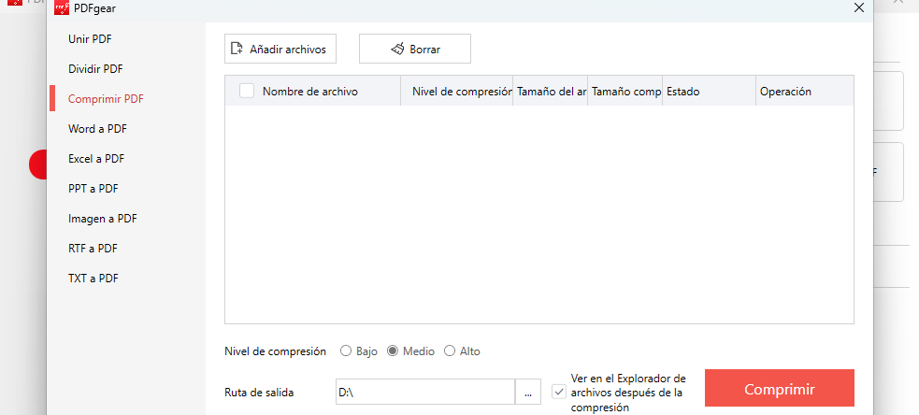Open RTF a PDF option
The image size is (919, 415).
pyautogui.click(x=93, y=248)
